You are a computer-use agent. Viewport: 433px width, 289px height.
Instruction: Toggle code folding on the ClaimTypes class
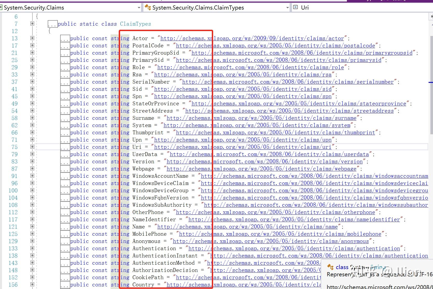pos(32,24)
